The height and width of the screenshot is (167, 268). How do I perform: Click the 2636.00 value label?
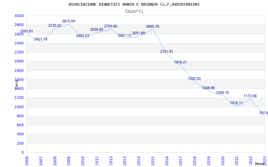[x=96, y=29]
